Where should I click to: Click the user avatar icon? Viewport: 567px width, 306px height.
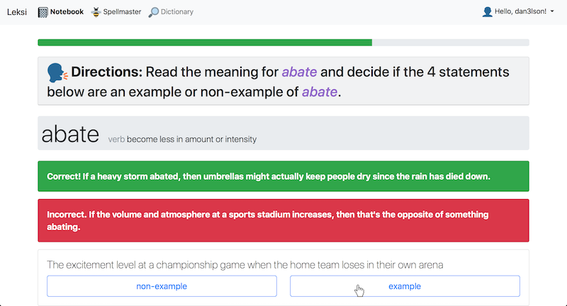487,11
